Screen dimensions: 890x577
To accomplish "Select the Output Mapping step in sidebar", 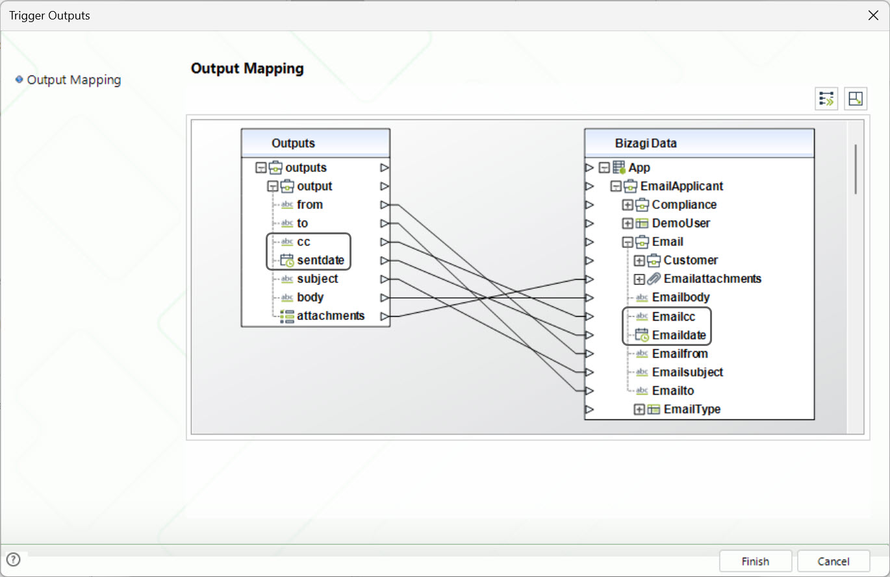I will click(74, 80).
